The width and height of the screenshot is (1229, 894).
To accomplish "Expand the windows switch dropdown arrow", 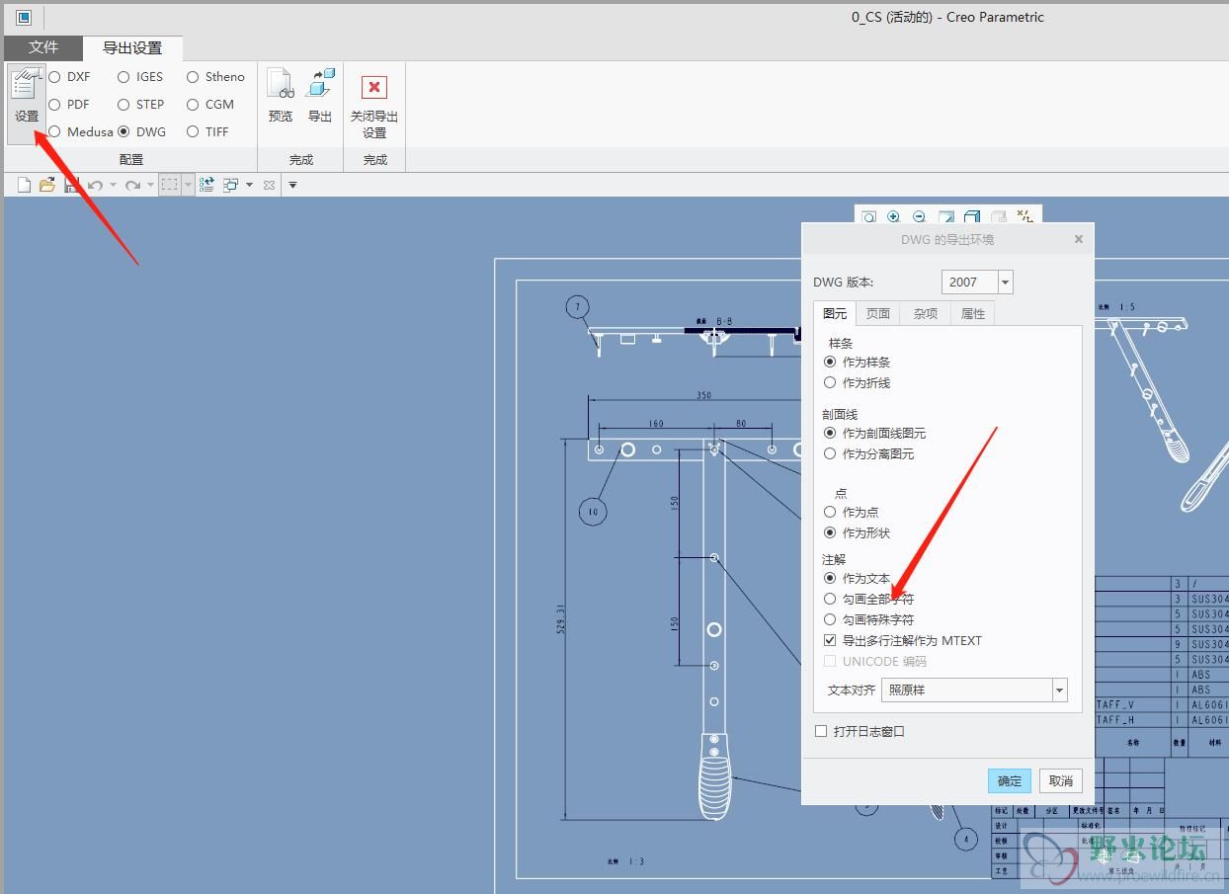I will click(x=249, y=185).
